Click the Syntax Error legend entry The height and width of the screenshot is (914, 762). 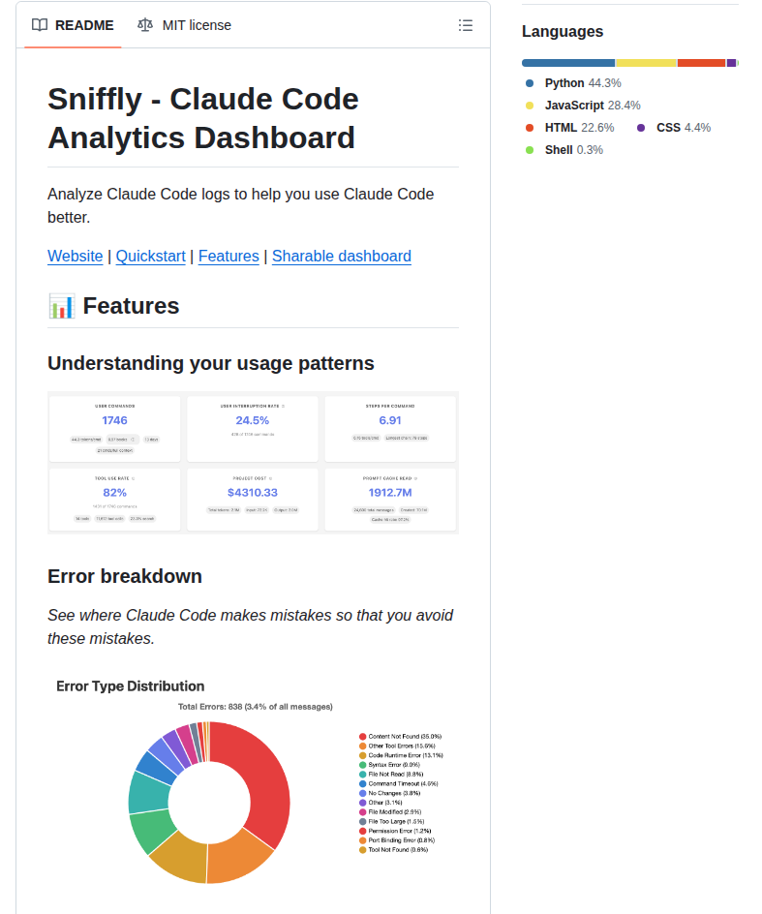tap(389, 765)
